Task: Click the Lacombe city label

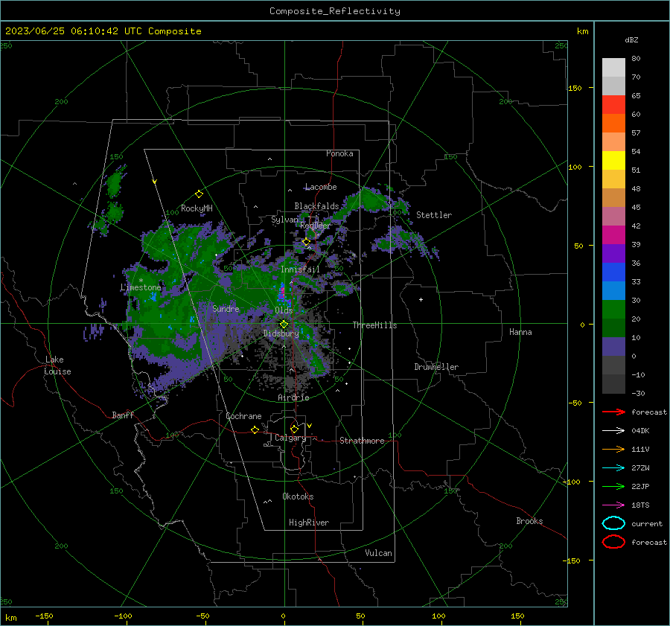Action: click(321, 187)
